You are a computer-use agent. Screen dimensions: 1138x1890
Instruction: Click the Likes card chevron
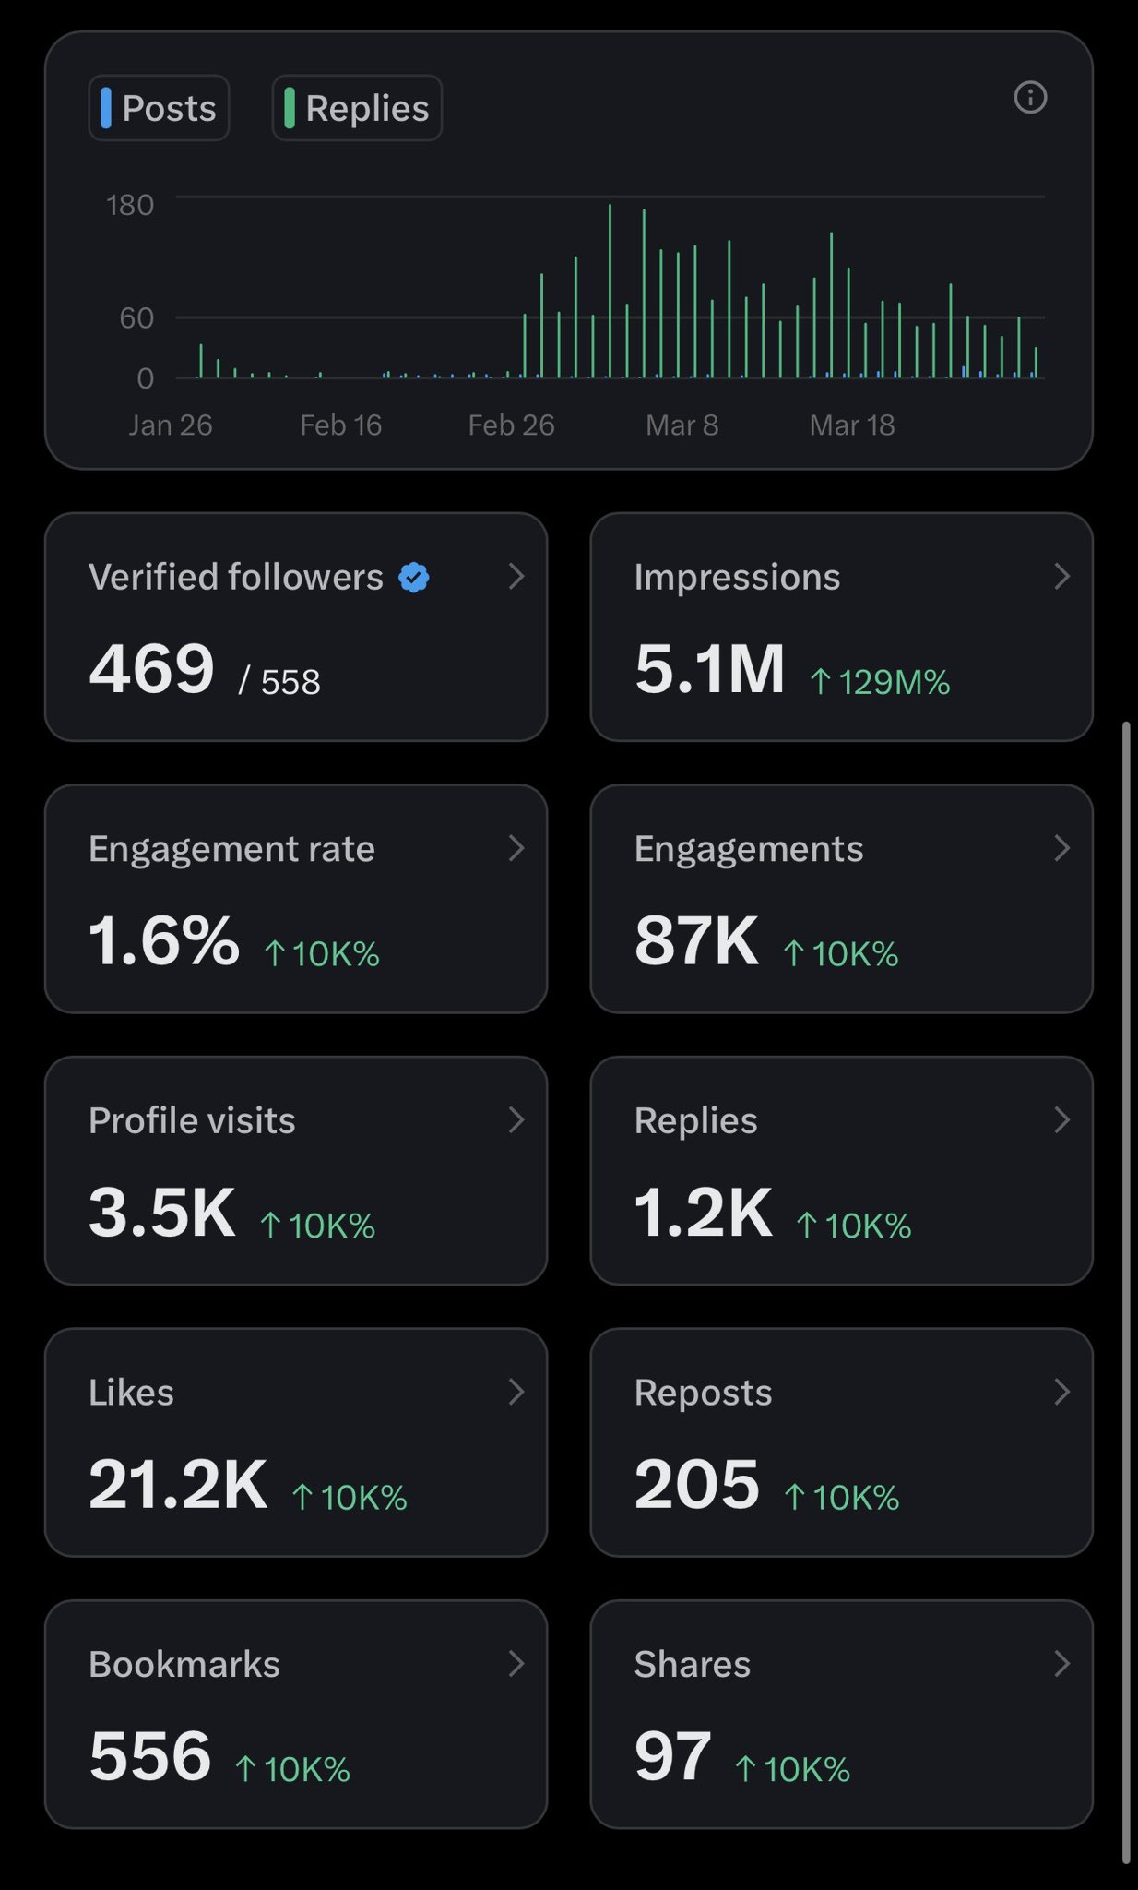516,1392
